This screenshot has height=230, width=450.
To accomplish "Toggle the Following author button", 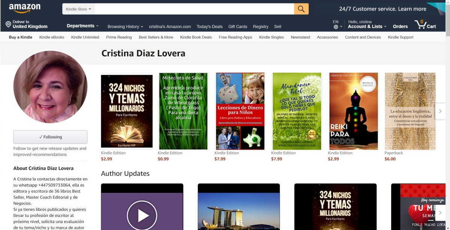I will click(50, 137).
